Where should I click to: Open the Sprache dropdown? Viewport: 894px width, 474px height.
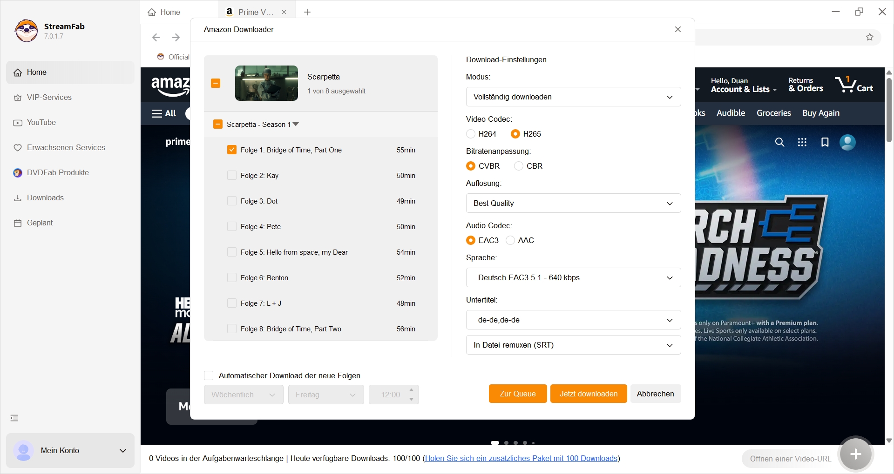(x=573, y=277)
